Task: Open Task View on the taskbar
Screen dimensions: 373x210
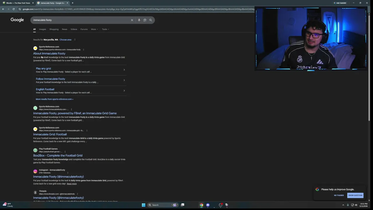Action: click(x=182, y=205)
